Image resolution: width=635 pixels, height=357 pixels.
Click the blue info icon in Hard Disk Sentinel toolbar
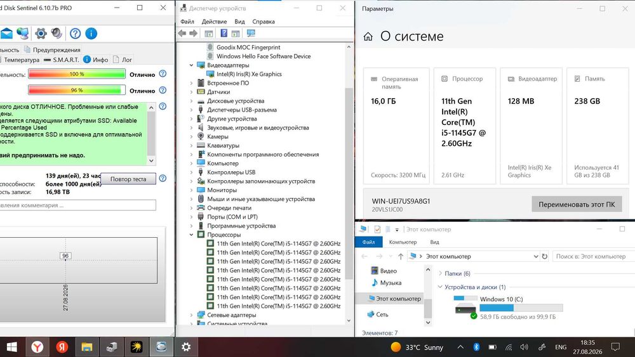pyautogui.click(x=91, y=34)
